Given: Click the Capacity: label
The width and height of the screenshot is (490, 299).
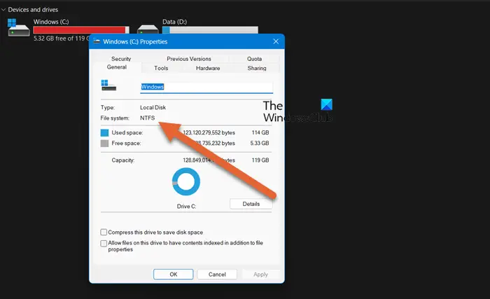Looking at the screenshot, I should click(x=123, y=160).
